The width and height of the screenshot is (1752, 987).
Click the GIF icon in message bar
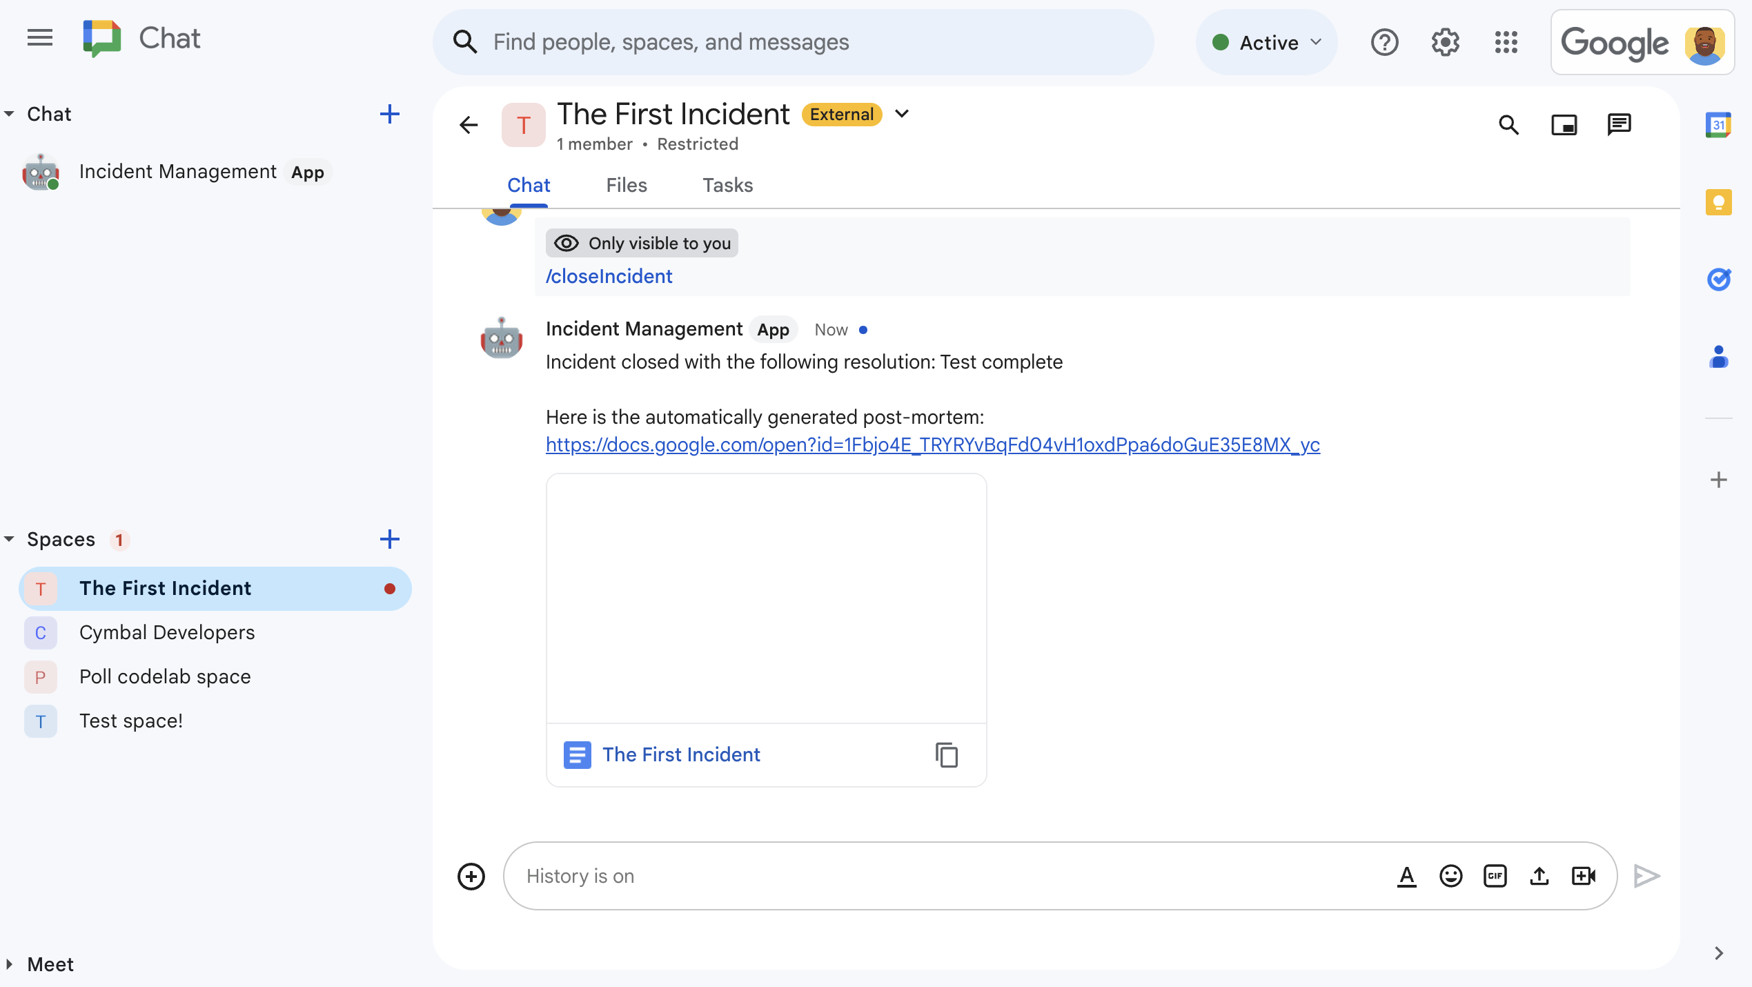click(1496, 875)
